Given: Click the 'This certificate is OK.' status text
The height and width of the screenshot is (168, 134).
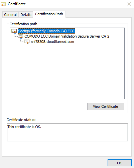Looking at the screenshot, I should click(24, 127).
